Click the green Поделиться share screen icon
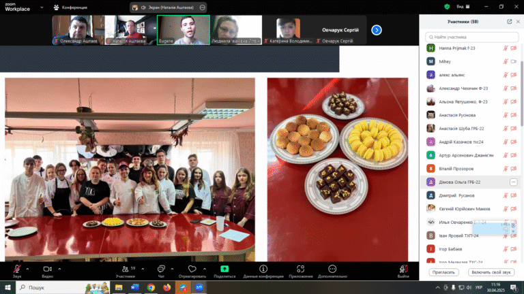524x294 pixels. coord(224,269)
